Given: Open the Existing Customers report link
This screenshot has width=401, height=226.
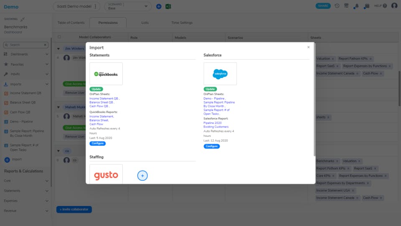Looking at the screenshot, I should click(216, 127).
